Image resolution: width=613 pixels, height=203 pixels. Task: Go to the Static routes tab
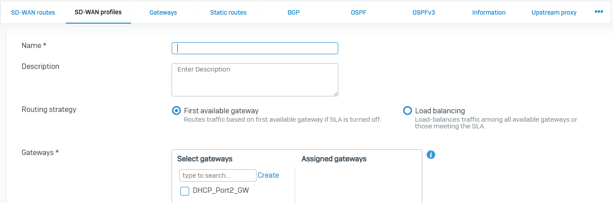[x=228, y=12]
